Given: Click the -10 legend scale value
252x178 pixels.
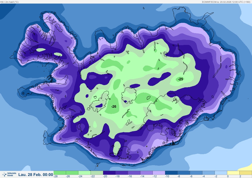Looking at the screenshot, I should click(167, 176).
